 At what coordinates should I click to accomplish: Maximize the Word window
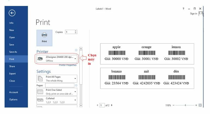coord(194,9)
